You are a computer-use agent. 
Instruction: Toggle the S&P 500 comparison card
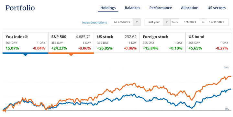[71, 43]
